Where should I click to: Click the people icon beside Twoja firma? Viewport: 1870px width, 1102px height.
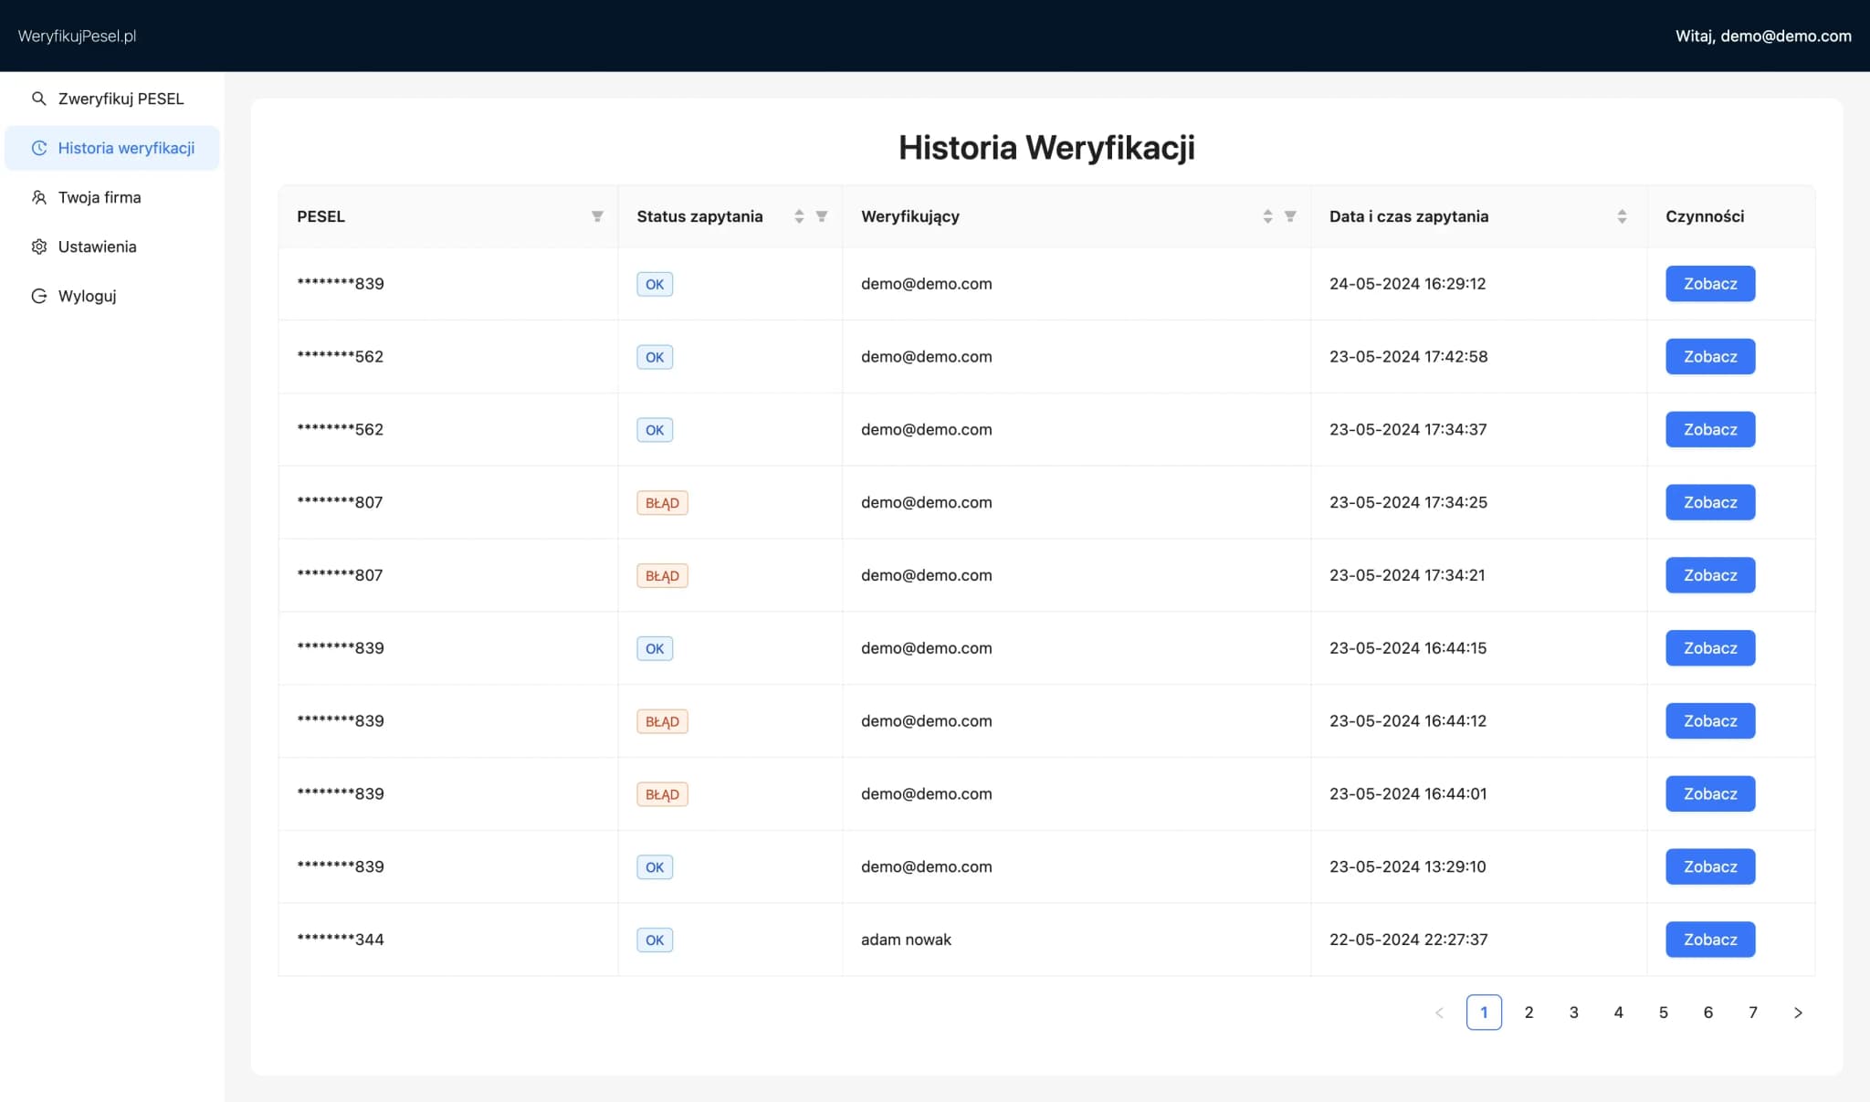click(39, 197)
